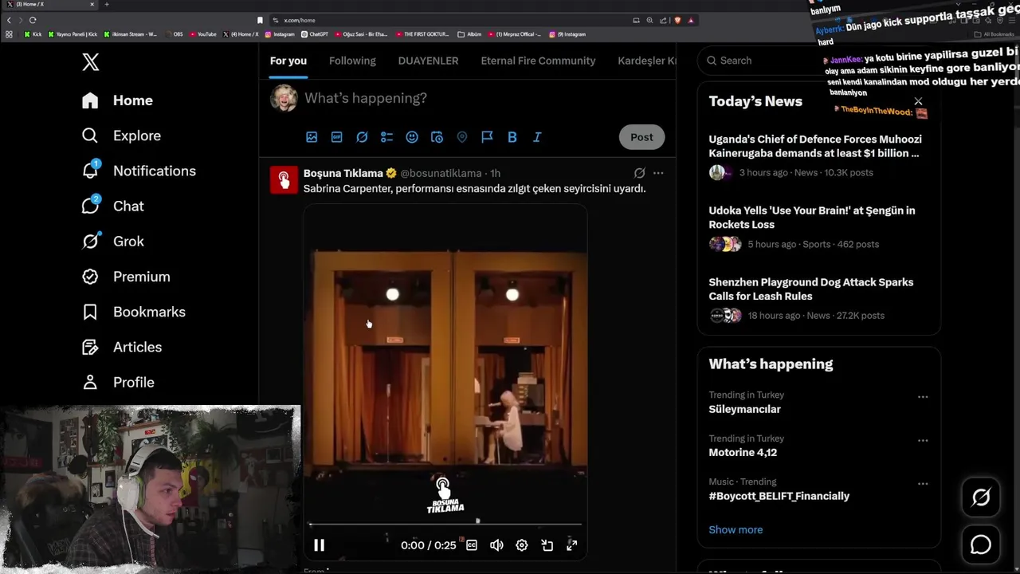
Task: Open the video in picture-in-picture
Action: pos(547,545)
